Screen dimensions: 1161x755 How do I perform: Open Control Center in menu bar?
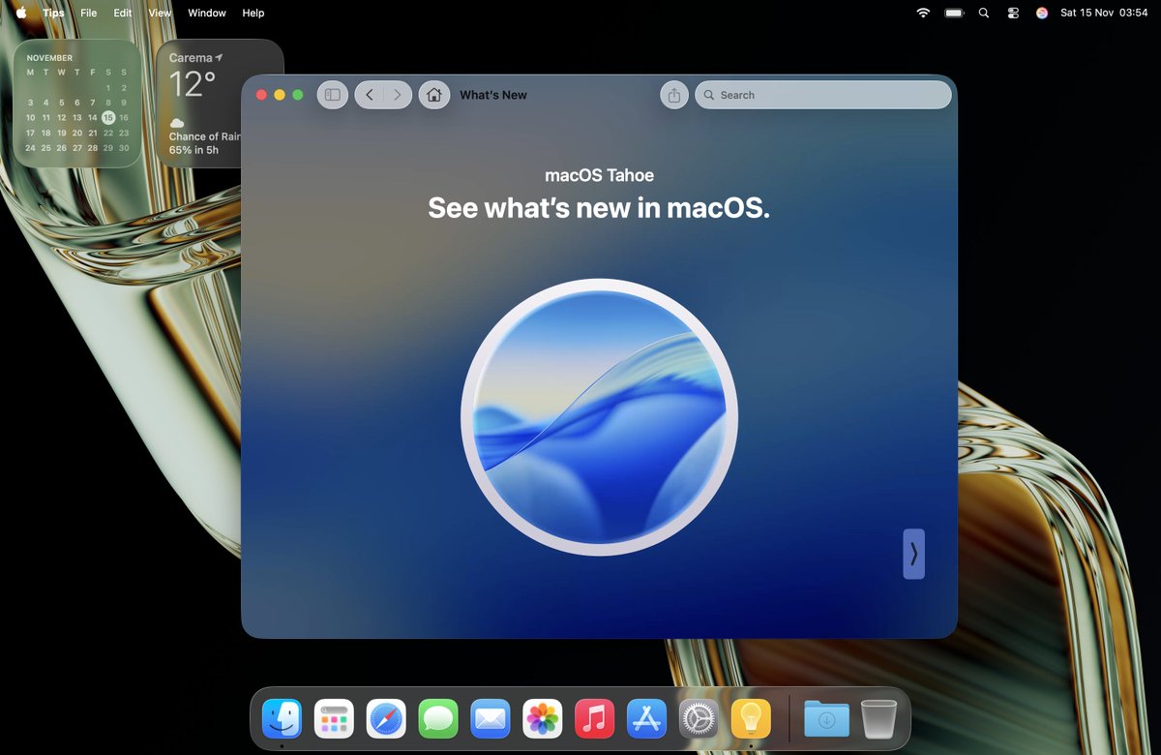[1013, 13]
